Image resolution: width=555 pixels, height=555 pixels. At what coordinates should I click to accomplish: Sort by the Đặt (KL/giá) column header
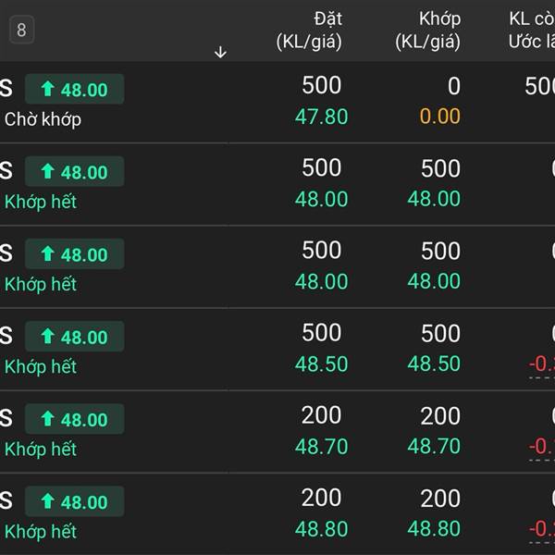coord(309,30)
